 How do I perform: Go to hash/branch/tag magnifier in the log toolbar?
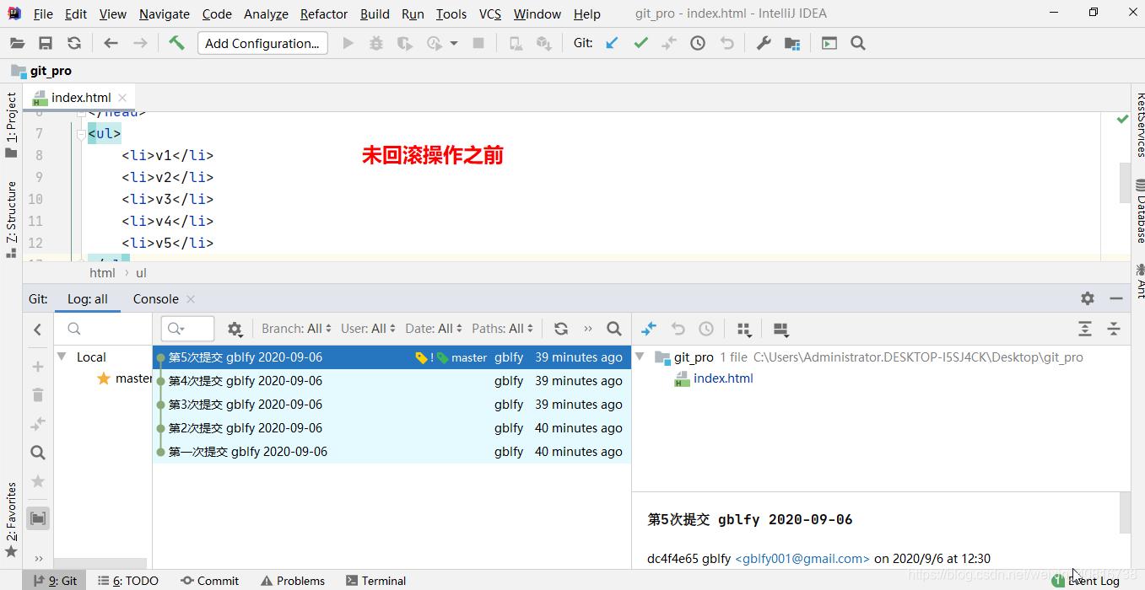point(614,329)
